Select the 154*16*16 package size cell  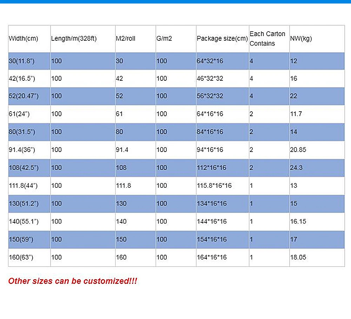[212, 239]
